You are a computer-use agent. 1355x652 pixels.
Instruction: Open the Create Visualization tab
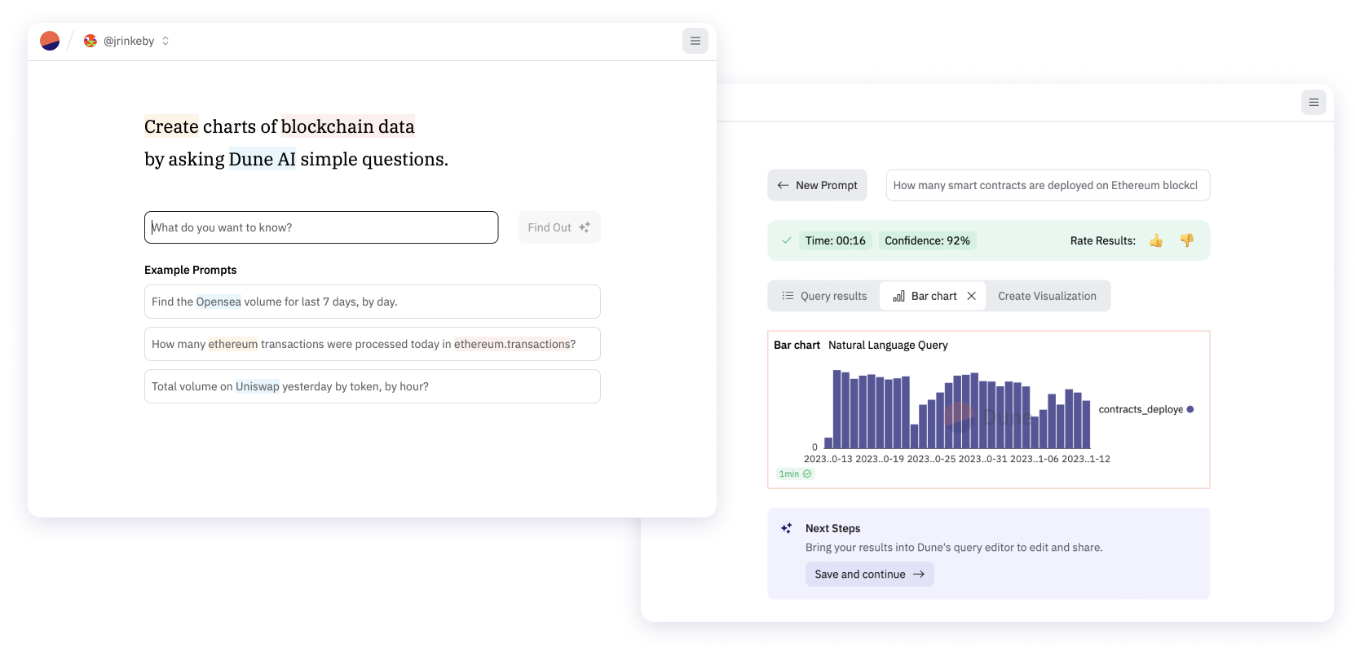(1047, 296)
